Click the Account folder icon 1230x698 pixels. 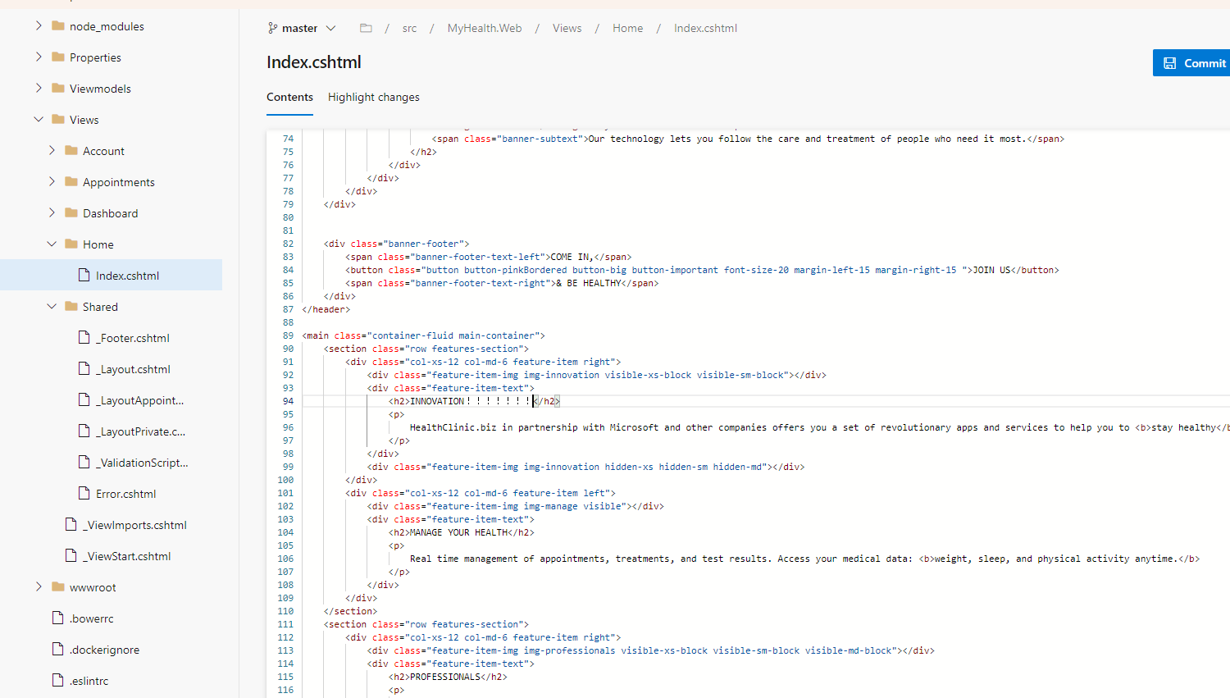click(71, 151)
